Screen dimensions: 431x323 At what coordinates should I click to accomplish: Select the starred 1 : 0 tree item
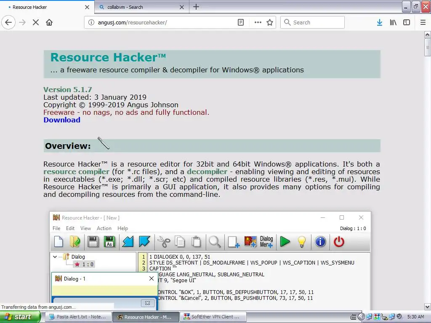click(85, 265)
